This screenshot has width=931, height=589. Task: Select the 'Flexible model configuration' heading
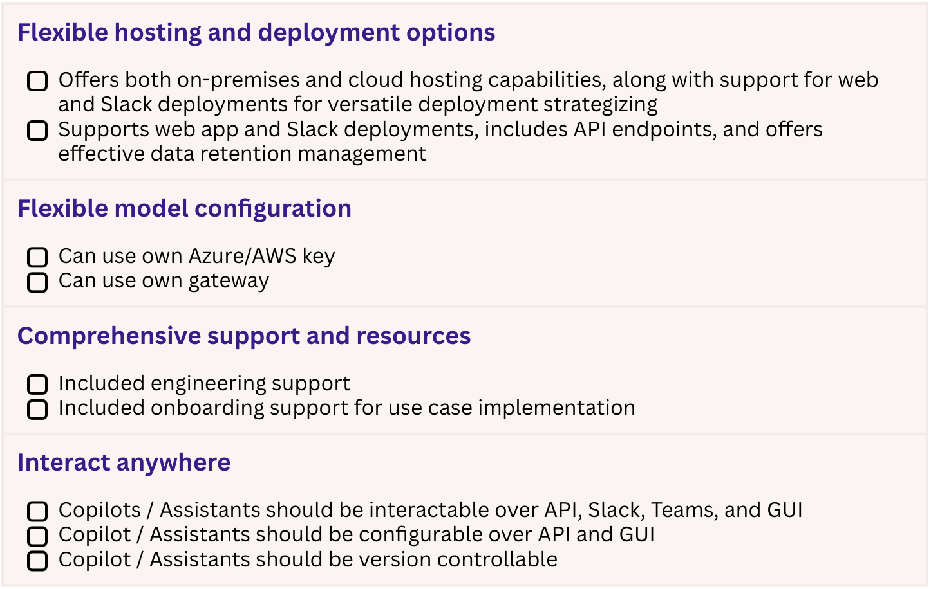coord(184,208)
